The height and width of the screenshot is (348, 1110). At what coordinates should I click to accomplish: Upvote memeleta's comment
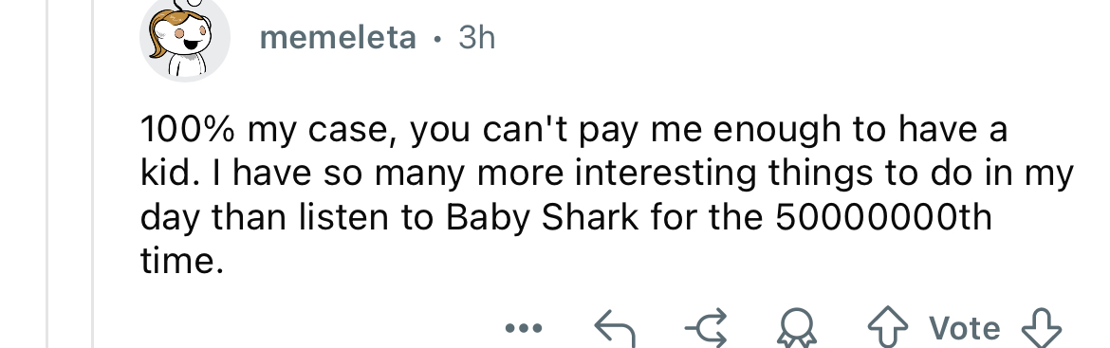point(888,329)
